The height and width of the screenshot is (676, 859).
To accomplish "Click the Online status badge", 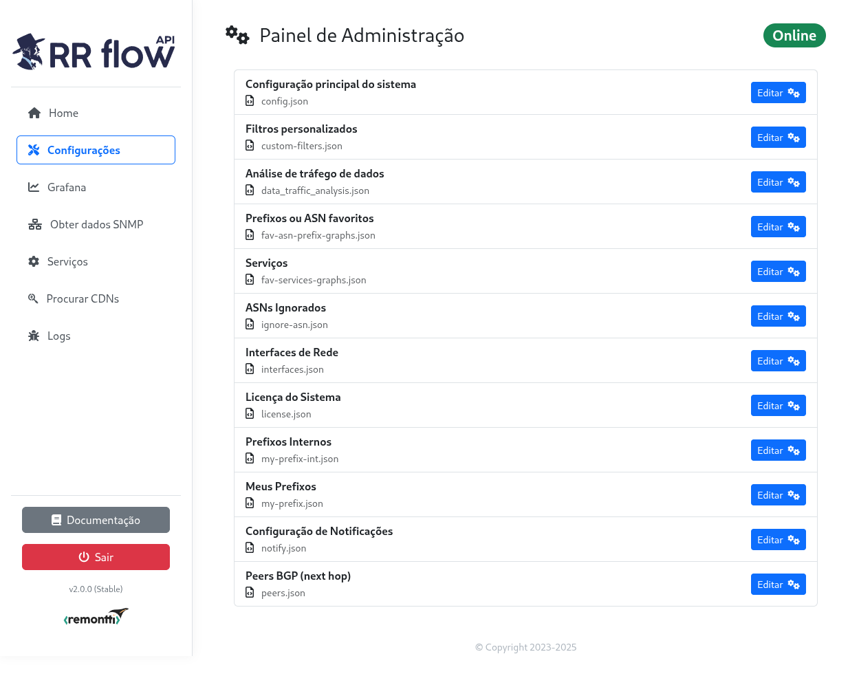I will (794, 35).
